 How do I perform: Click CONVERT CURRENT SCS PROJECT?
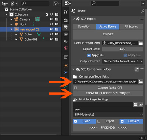(108, 93)
